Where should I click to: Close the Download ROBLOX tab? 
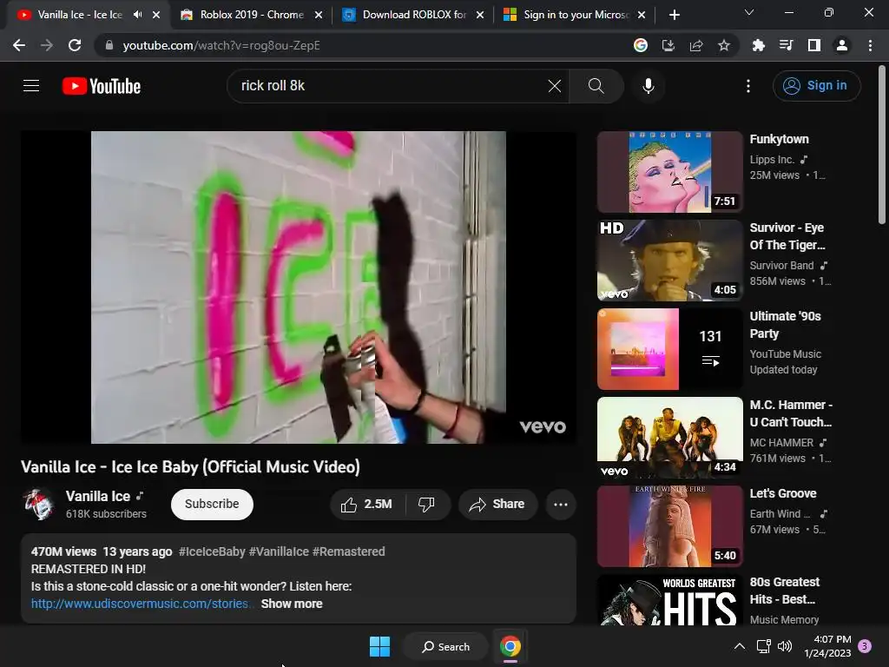pos(480,15)
